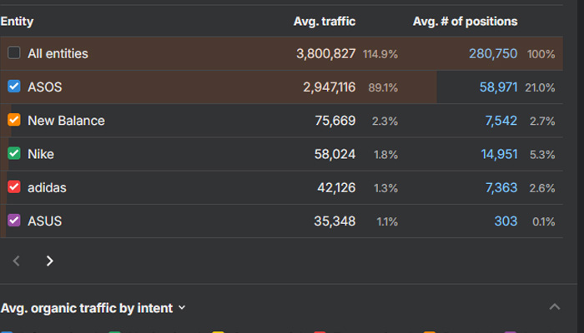This screenshot has height=333, width=584.
Task: Uncheck the orange New Balance checkbox
Action: click(x=14, y=120)
